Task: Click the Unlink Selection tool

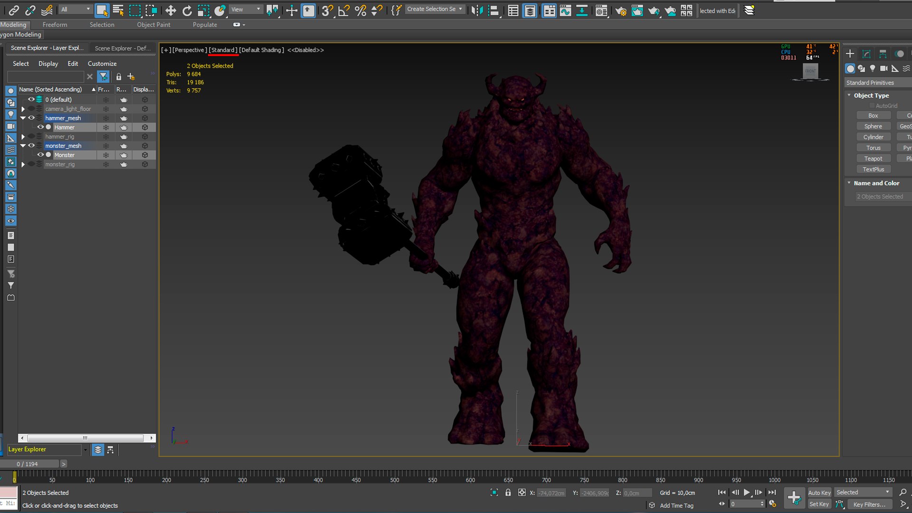Action: pyautogui.click(x=30, y=10)
